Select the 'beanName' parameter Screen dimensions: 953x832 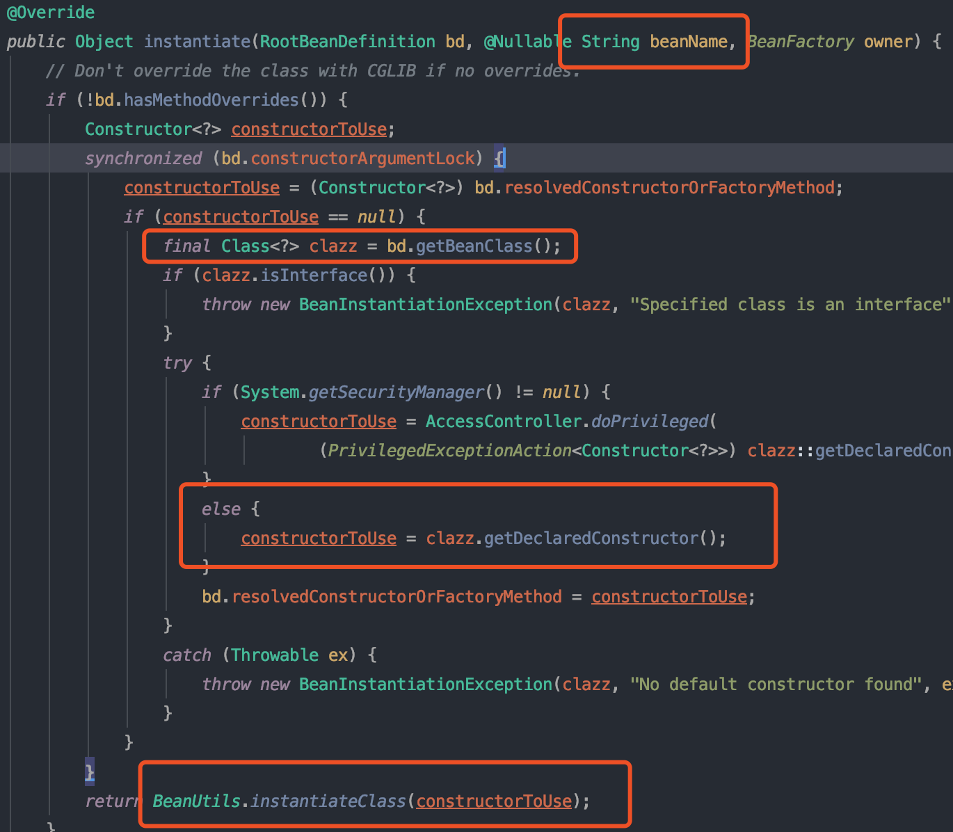[x=689, y=42]
